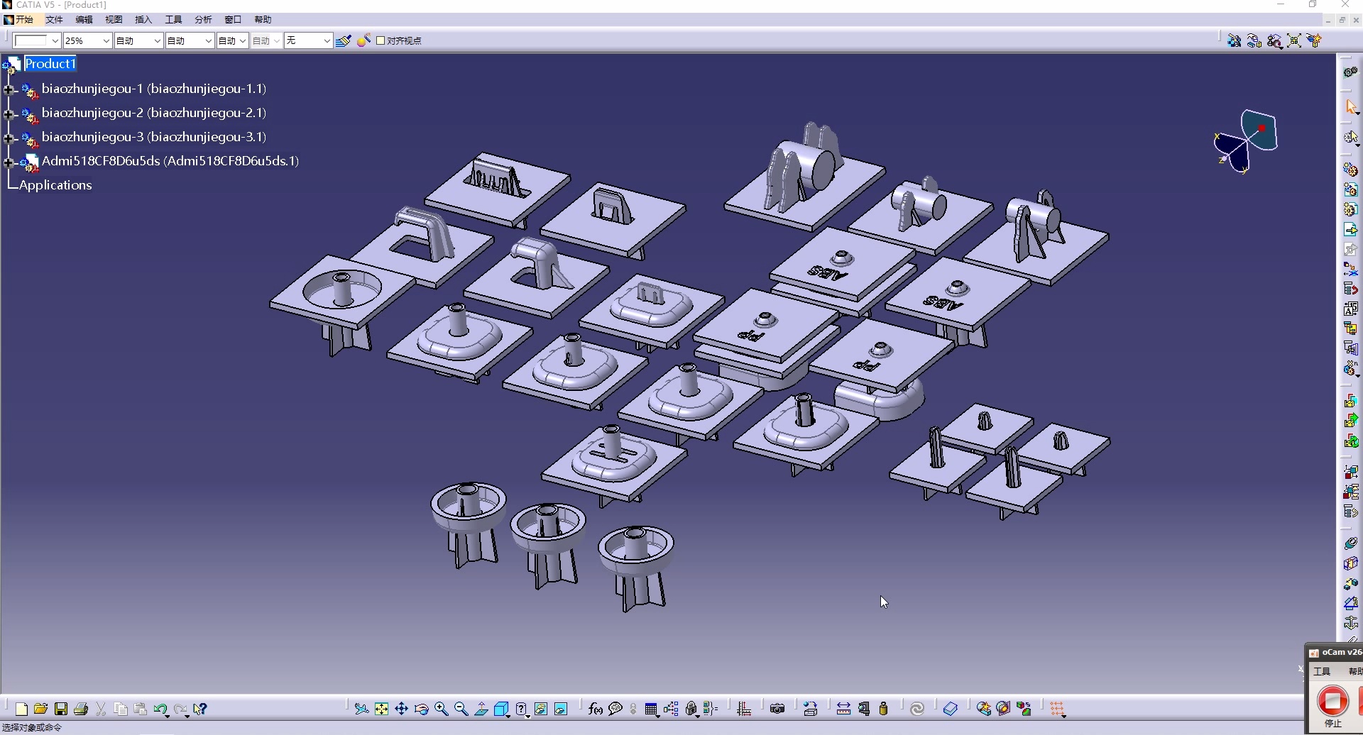The image size is (1363, 735).
Task: Expand the biaozhunjiegou-1 tree node
Action: coord(9,89)
